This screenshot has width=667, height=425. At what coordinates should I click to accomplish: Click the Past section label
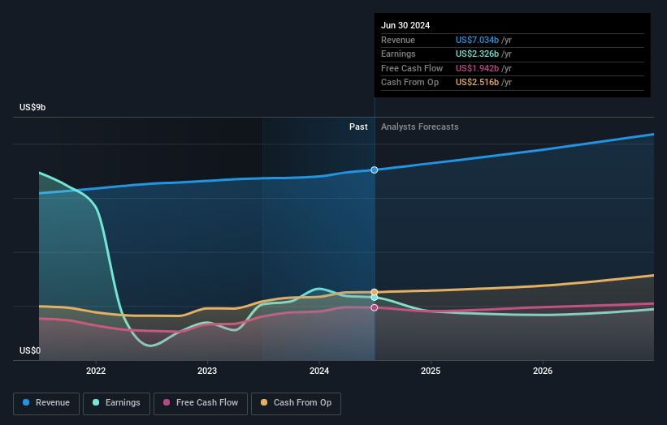(x=358, y=127)
